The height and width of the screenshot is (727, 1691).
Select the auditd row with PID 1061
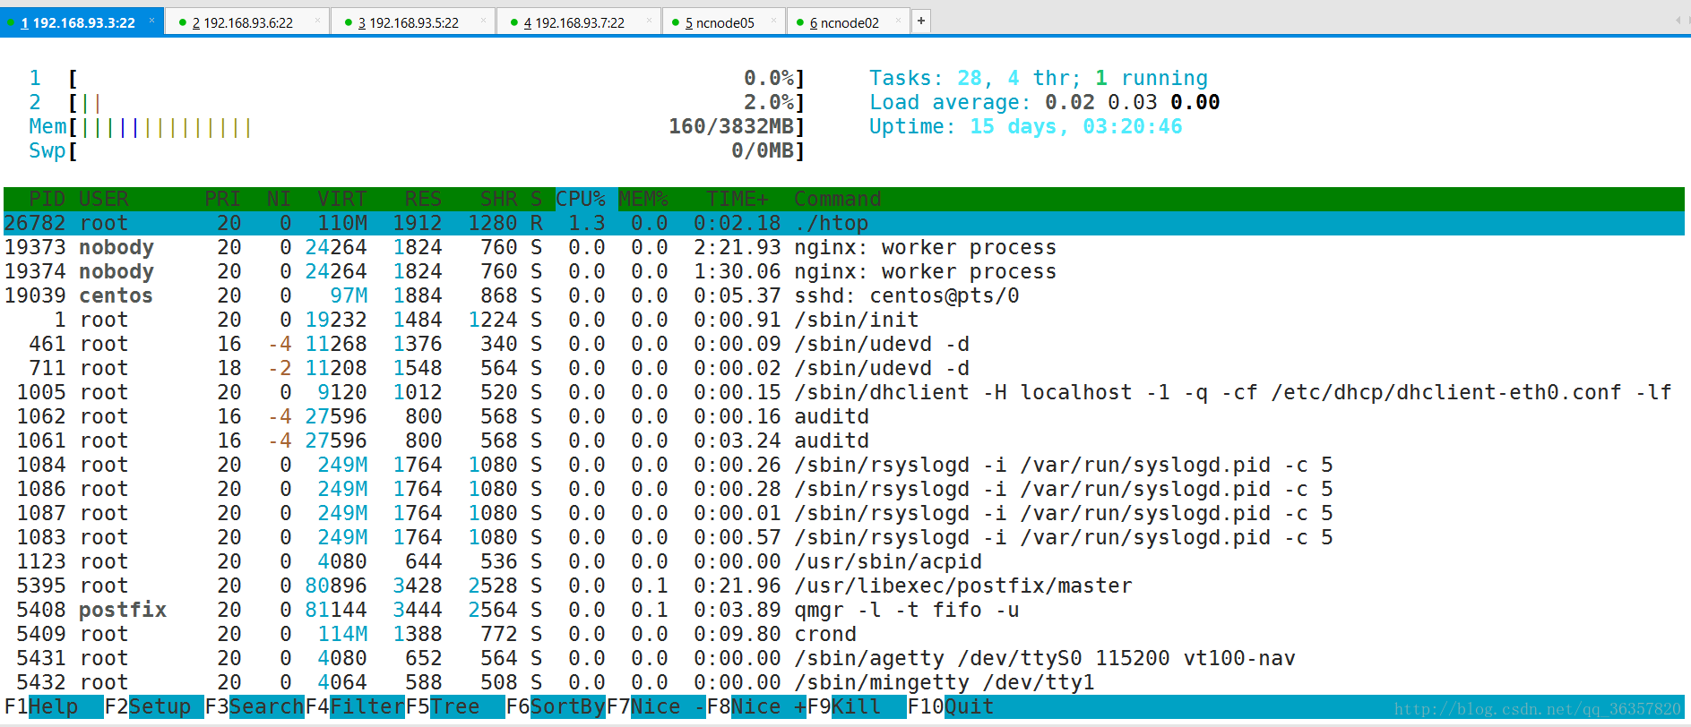[844, 440]
